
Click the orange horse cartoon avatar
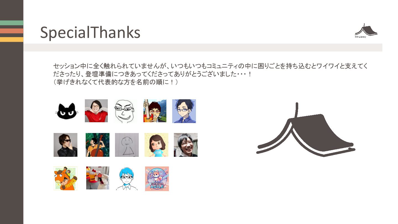(66, 178)
